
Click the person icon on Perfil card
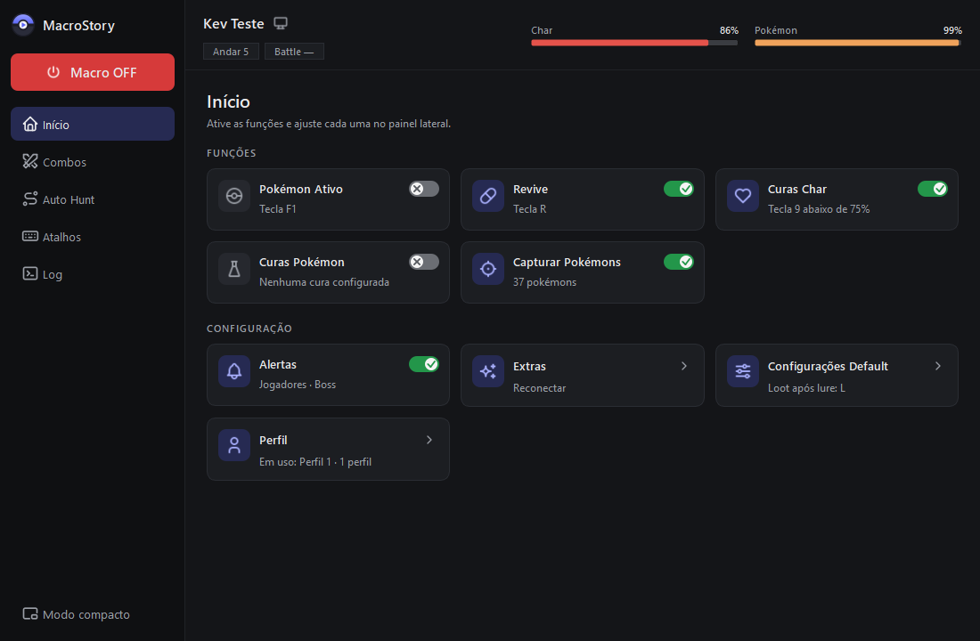[234, 445]
